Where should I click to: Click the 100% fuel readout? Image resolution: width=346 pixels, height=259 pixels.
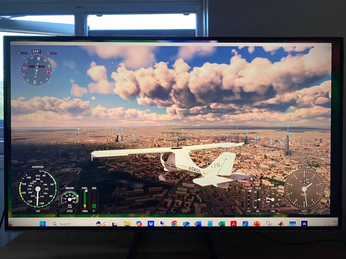(85, 211)
